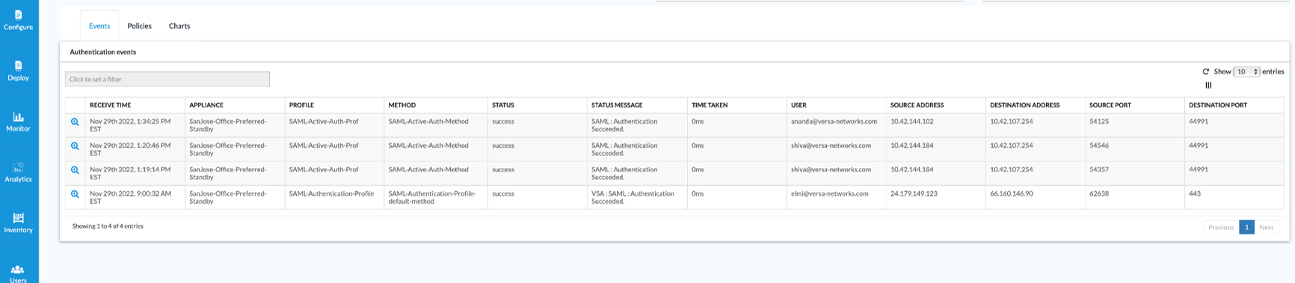Select page 1 in pagination

click(1246, 227)
